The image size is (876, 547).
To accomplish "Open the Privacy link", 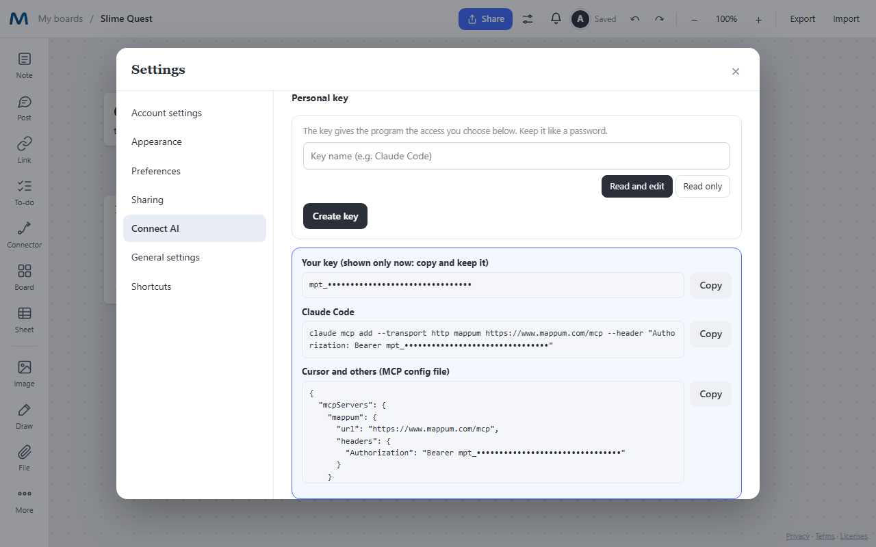I will click(x=797, y=536).
